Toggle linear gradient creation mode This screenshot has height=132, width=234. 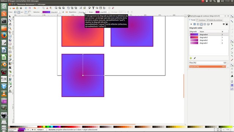point(15,12)
